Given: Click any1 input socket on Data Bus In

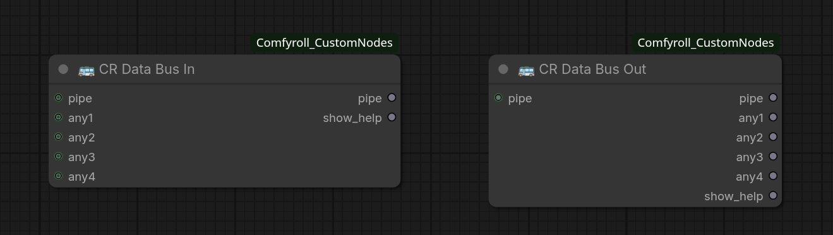Looking at the screenshot, I should coord(59,117).
